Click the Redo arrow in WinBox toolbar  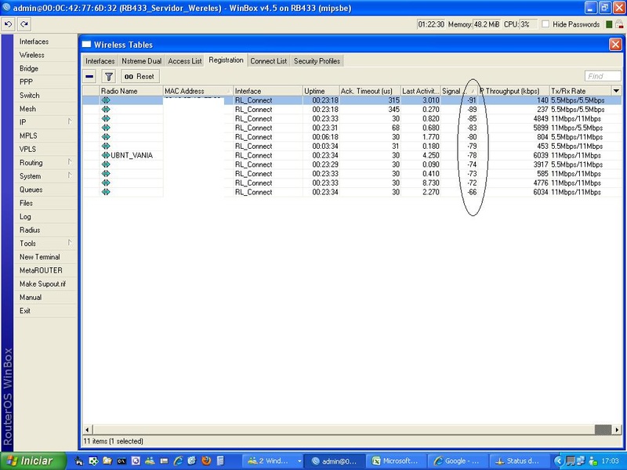click(x=24, y=24)
